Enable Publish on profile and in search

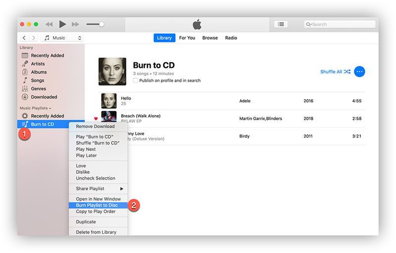pos(136,80)
